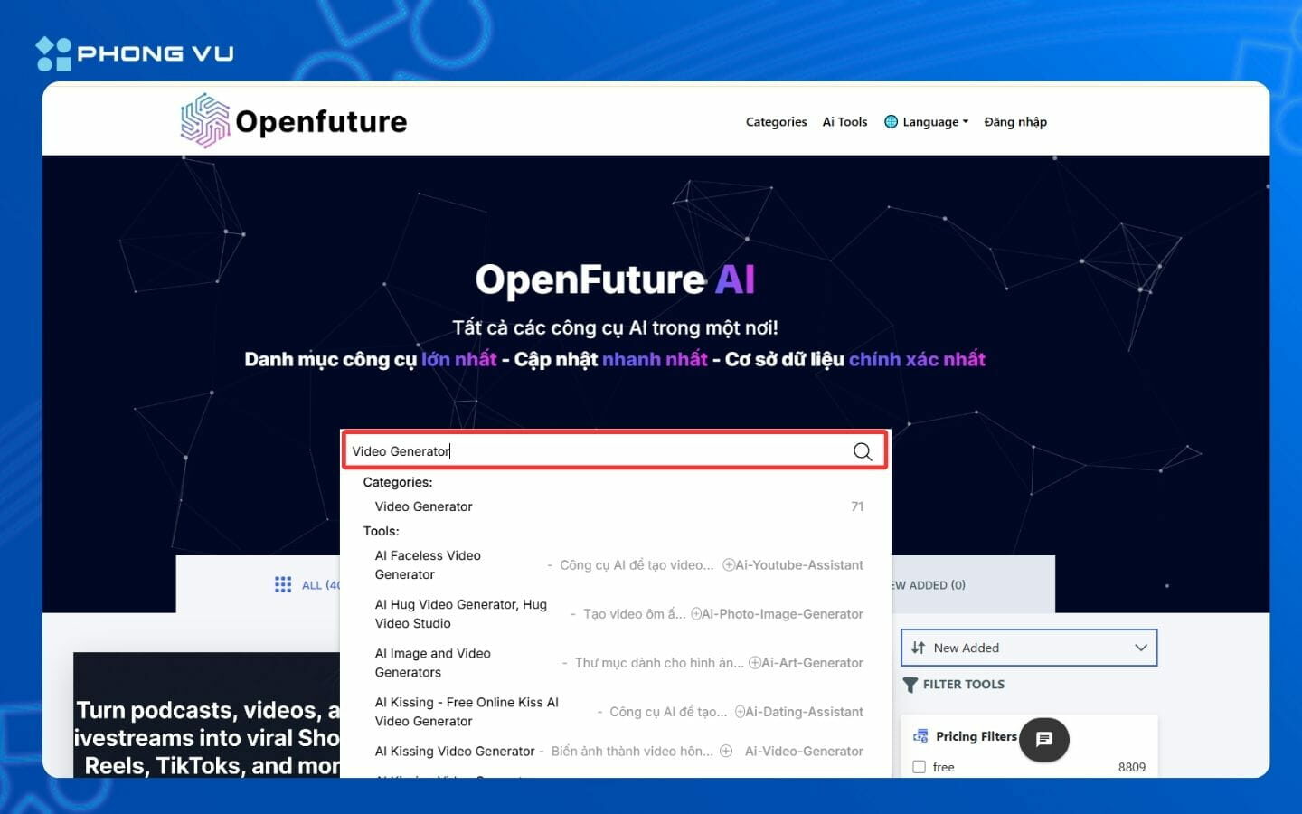This screenshot has width=1302, height=814.
Task: Click the Ai-Art-Generator category tag
Action: pyautogui.click(x=813, y=663)
